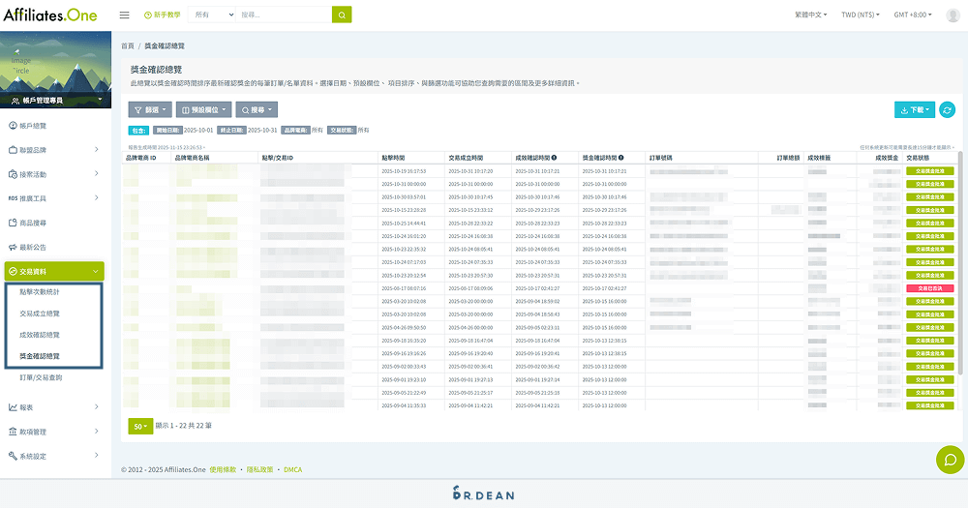Click the 首頁 breadcrumb link
This screenshot has width=968, height=508.
[128, 45]
